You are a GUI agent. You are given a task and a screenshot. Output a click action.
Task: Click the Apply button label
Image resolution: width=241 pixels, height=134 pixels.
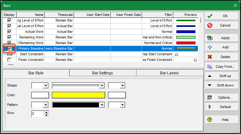[x=225, y=38]
